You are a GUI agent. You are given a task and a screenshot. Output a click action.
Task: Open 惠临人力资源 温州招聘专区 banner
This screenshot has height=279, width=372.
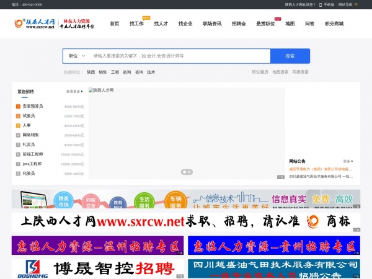pyautogui.click(x=97, y=246)
